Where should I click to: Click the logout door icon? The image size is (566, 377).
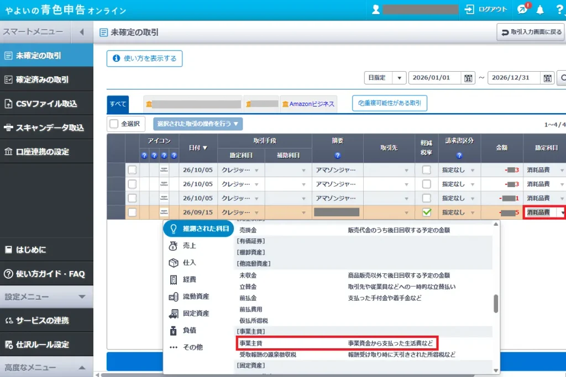click(x=469, y=9)
